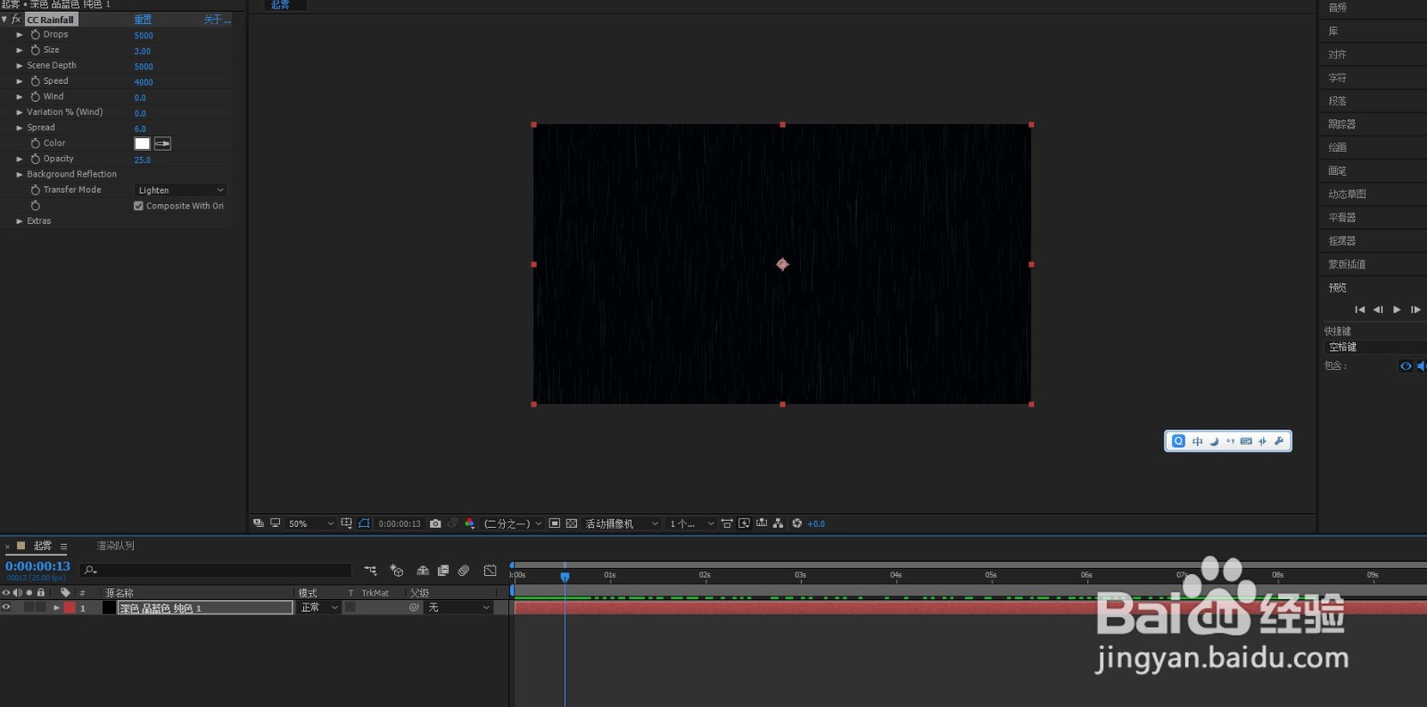Open the 起雾 timeline panel menu
1427x707 pixels.
click(63, 546)
